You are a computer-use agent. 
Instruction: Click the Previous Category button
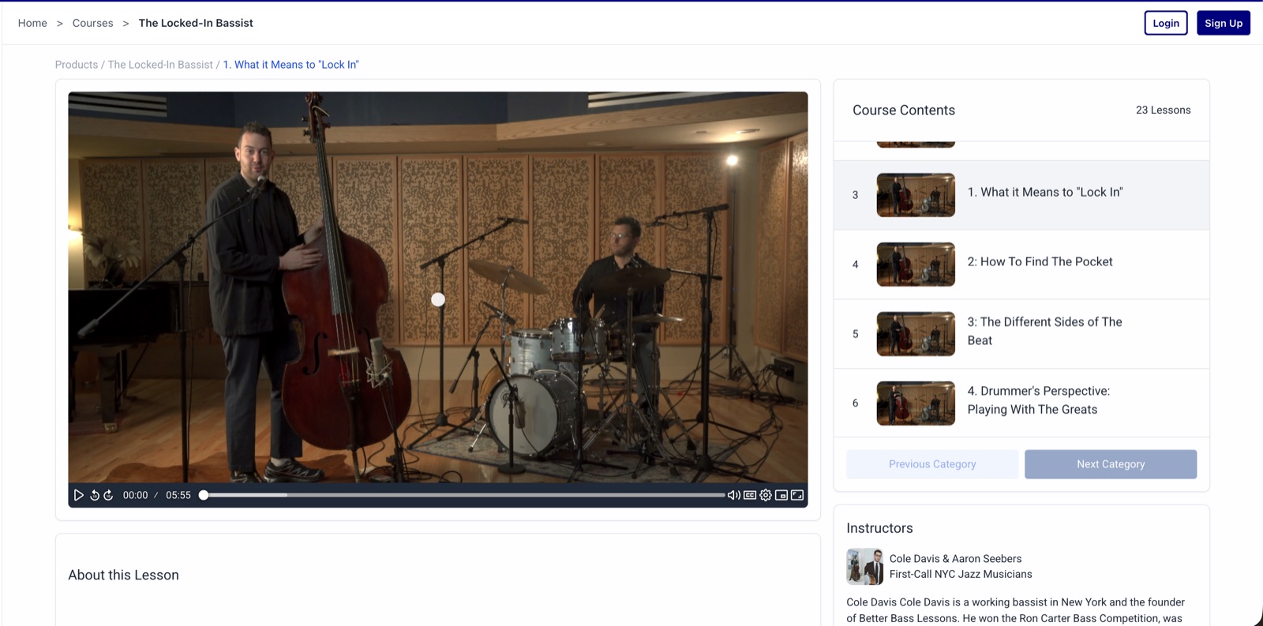tap(932, 464)
